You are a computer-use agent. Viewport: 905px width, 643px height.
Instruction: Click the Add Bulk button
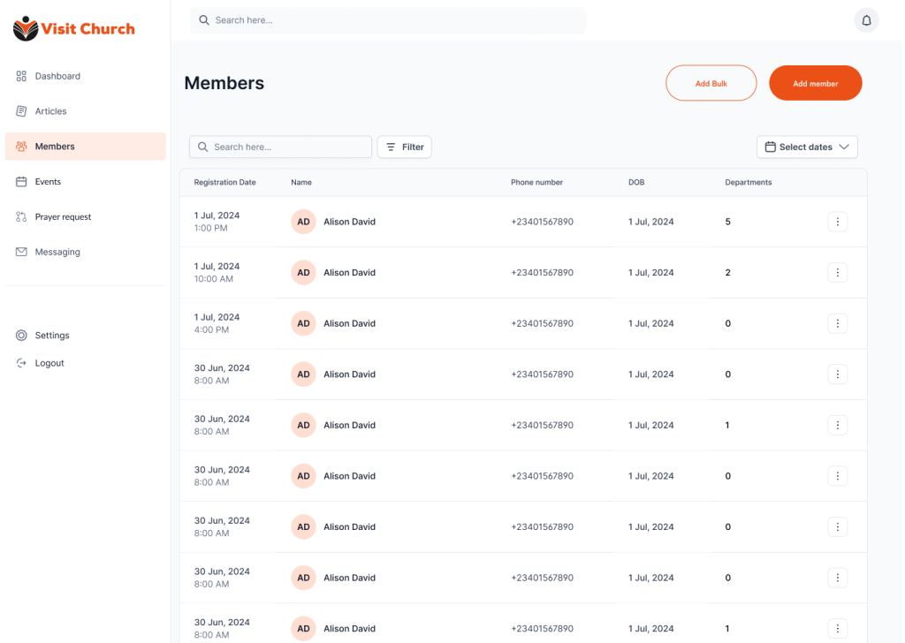coord(711,83)
